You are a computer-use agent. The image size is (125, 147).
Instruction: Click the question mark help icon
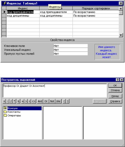coord(118,80)
